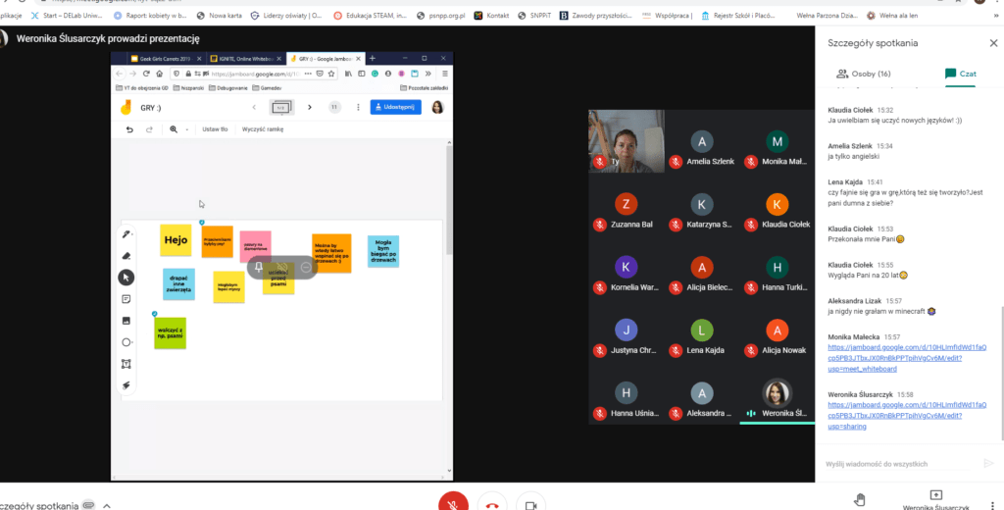Viewport: 1004px width, 510px height.
Task: Open Nowa karta bookmark in Chrome bar
Action: 219,16
